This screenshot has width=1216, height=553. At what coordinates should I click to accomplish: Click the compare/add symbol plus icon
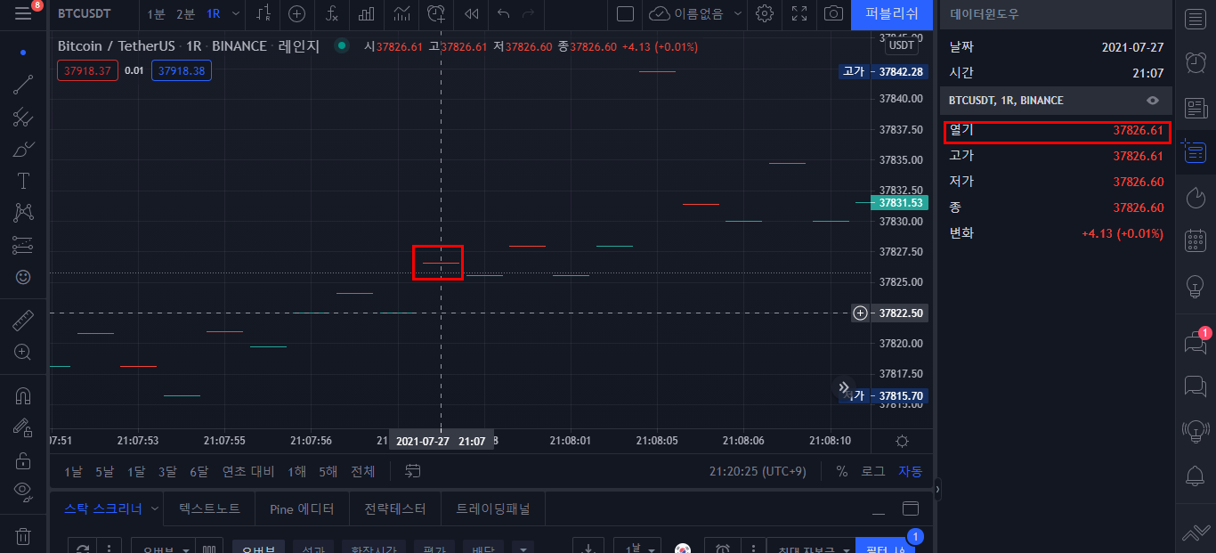click(296, 13)
